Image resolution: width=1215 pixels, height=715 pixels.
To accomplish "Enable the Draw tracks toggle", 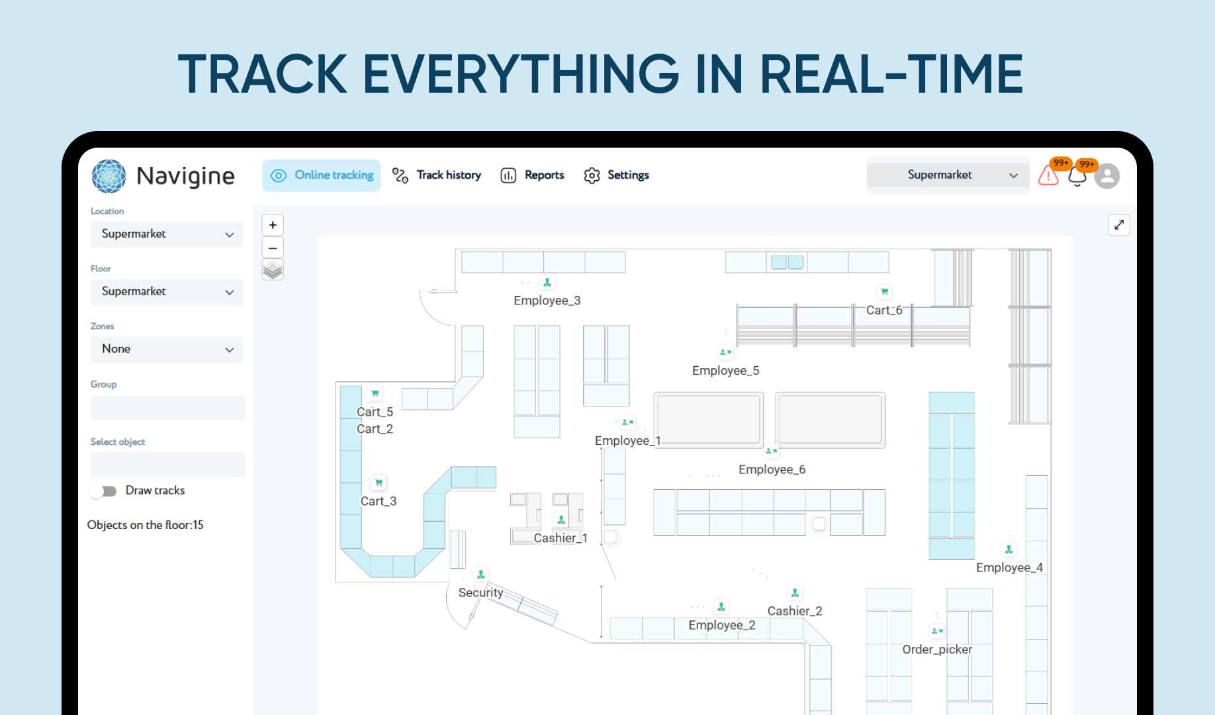I will [103, 491].
